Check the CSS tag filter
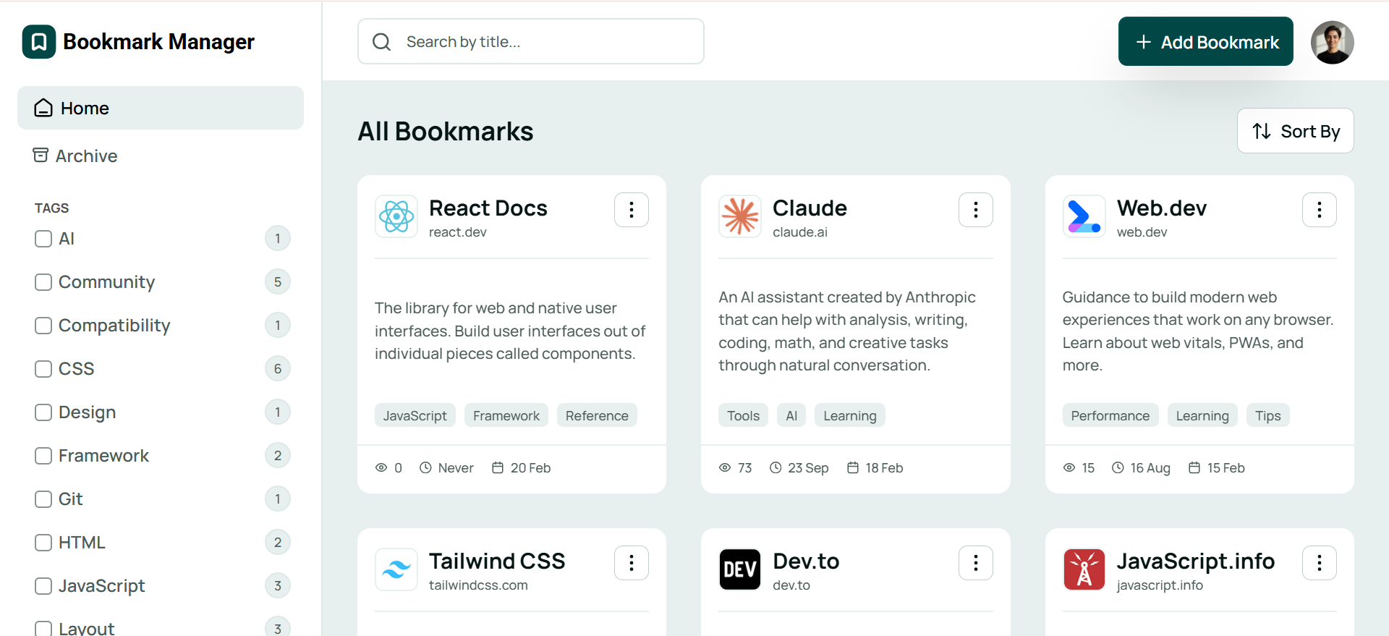 pos(43,369)
